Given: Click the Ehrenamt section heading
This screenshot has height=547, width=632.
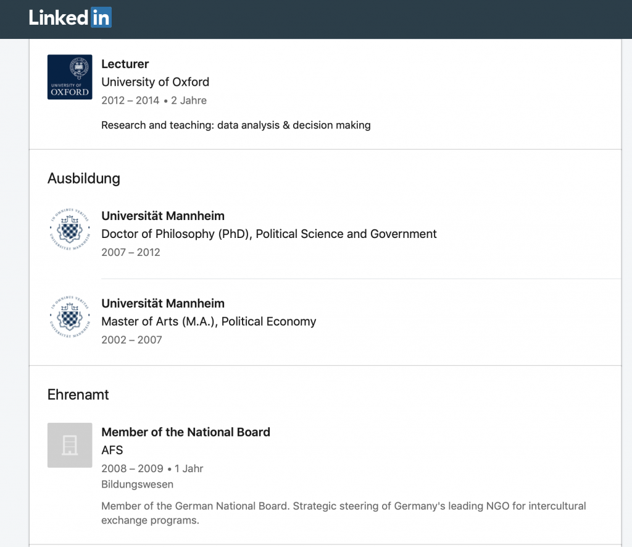Looking at the screenshot, I should [78, 394].
